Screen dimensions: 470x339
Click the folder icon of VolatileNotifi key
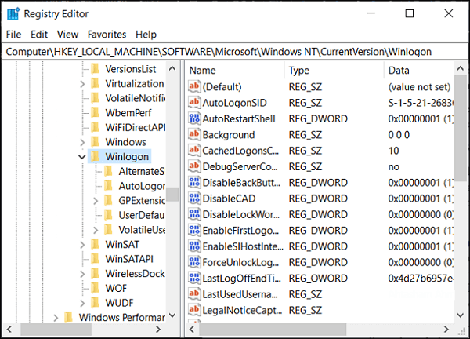pyautogui.click(x=95, y=97)
